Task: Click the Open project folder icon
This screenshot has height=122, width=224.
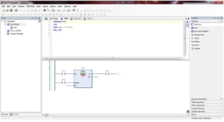Action: (7, 10)
